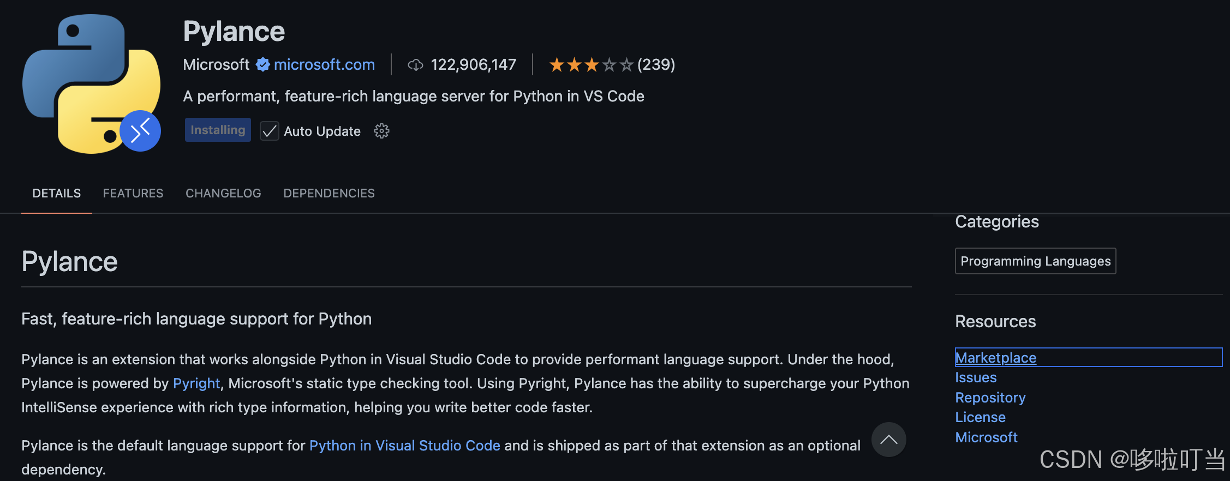Click the download number 122,906,147
Image resolution: width=1230 pixels, height=481 pixels.
[473, 64]
